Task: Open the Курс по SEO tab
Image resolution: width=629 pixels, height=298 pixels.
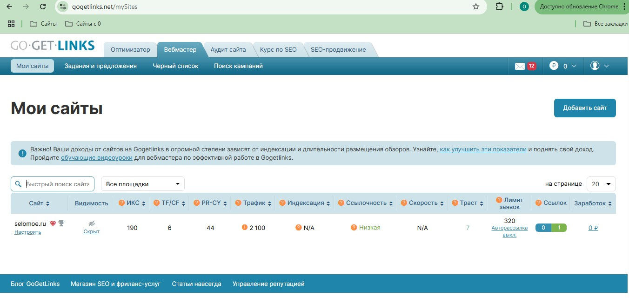Action: [278, 49]
